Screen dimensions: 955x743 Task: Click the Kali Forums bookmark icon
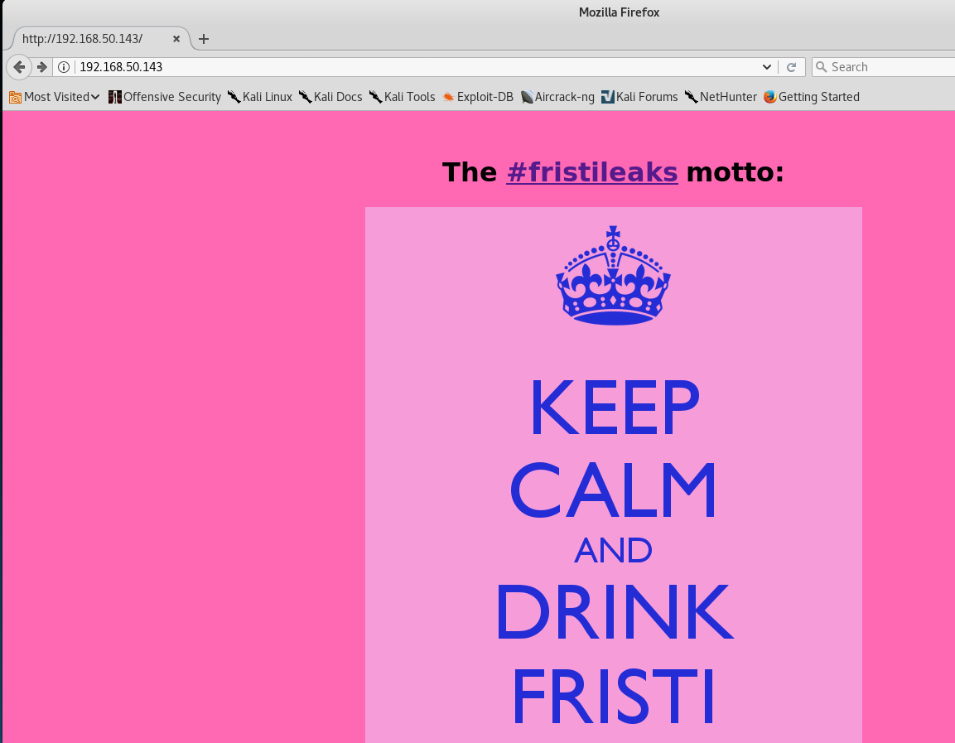point(608,97)
